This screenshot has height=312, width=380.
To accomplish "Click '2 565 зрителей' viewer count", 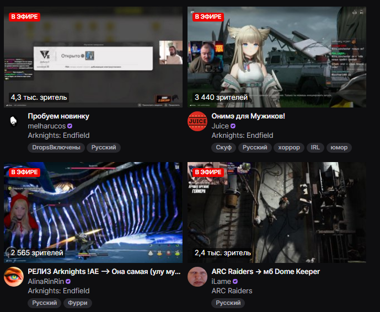I will click(37, 253).
